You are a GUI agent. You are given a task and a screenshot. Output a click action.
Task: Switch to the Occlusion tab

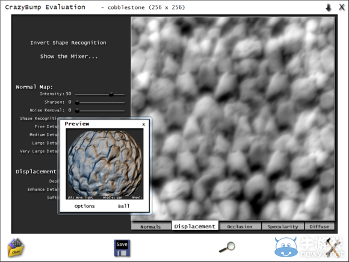(x=239, y=226)
